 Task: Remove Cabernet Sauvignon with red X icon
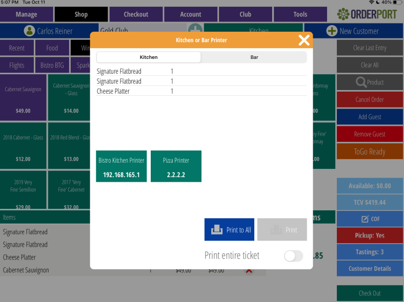point(249,271)
